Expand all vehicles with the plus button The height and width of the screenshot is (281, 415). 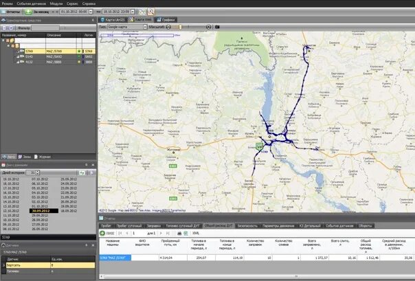(x=11, y=28)
